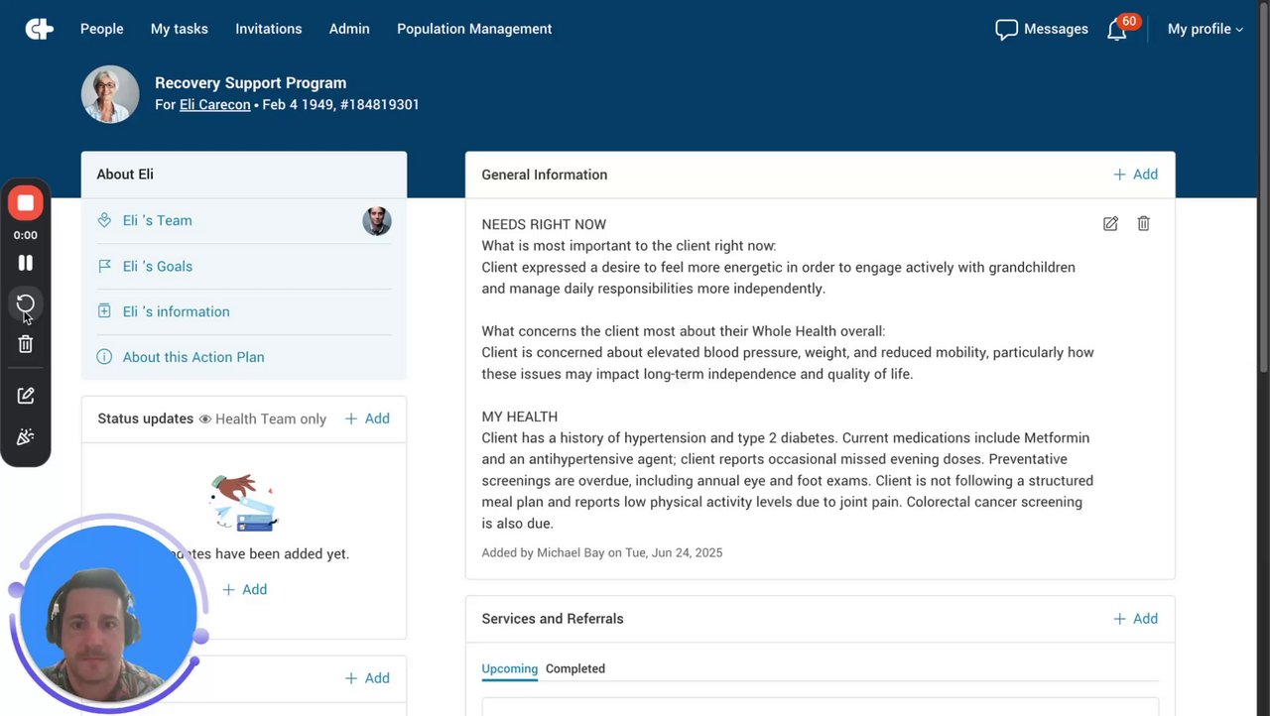This screenshot has width=1270, height=716.
Task: Expand the My profile dropdown
Action: [x=1205, y=30]
